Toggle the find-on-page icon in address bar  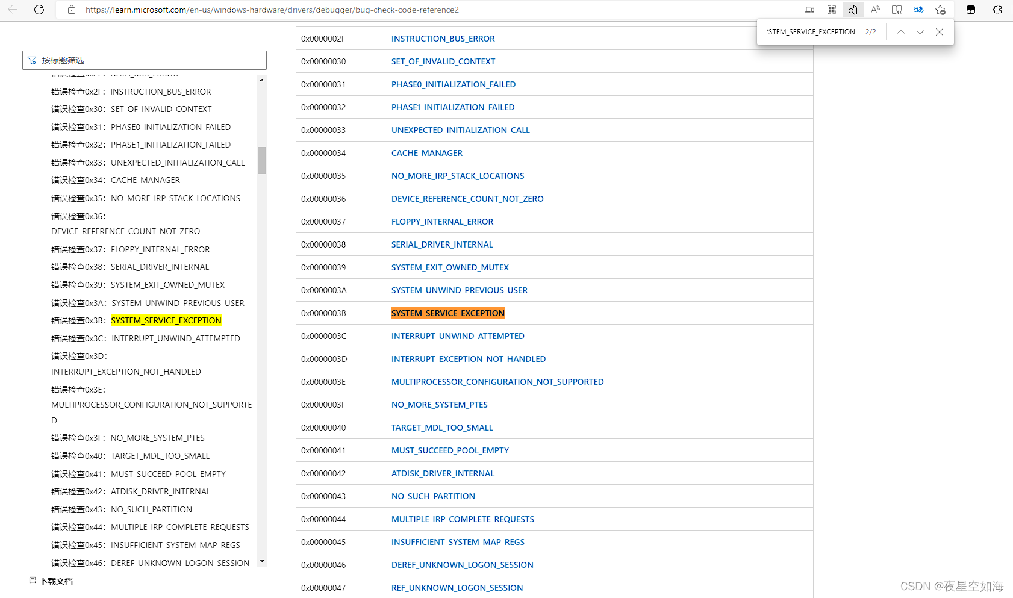pos(853,10)
